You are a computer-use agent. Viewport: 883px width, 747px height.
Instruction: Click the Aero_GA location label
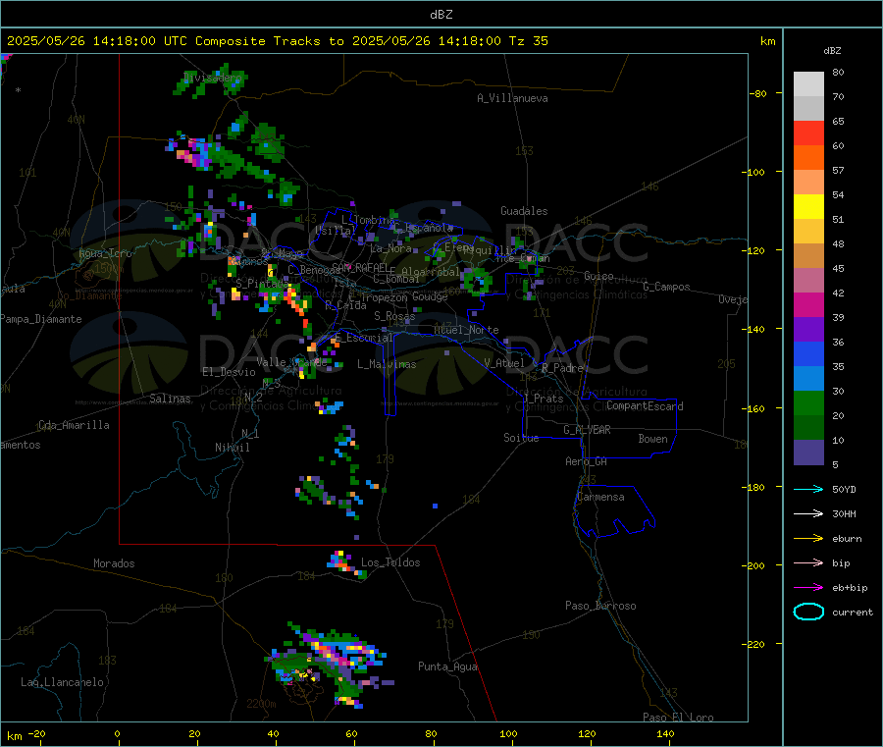tap(587, 461)
